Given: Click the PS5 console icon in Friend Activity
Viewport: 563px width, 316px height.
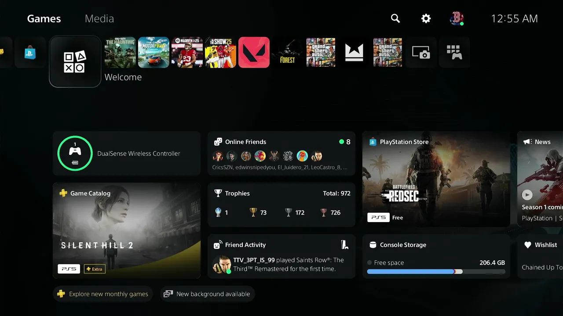Looking at the screenshot, I should pos(345,244).
